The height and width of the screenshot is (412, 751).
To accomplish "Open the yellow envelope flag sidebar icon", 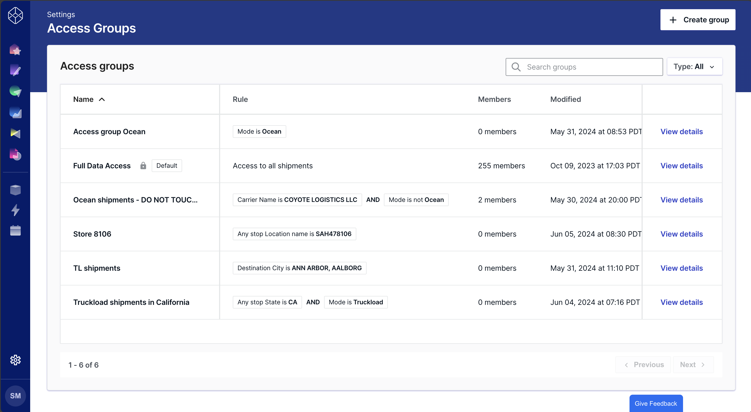I will pos(15,133).
